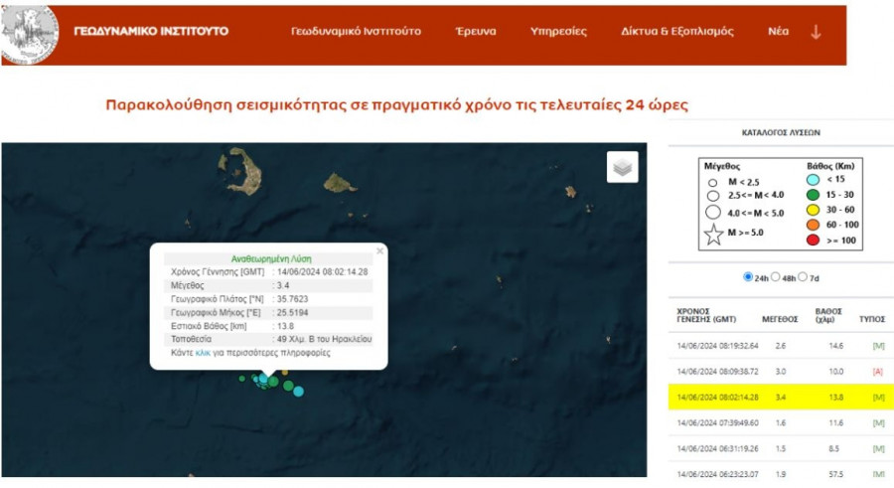Click the [A] type link for 08:09:38 event
The image size is (894, 488).
point(878,371)
